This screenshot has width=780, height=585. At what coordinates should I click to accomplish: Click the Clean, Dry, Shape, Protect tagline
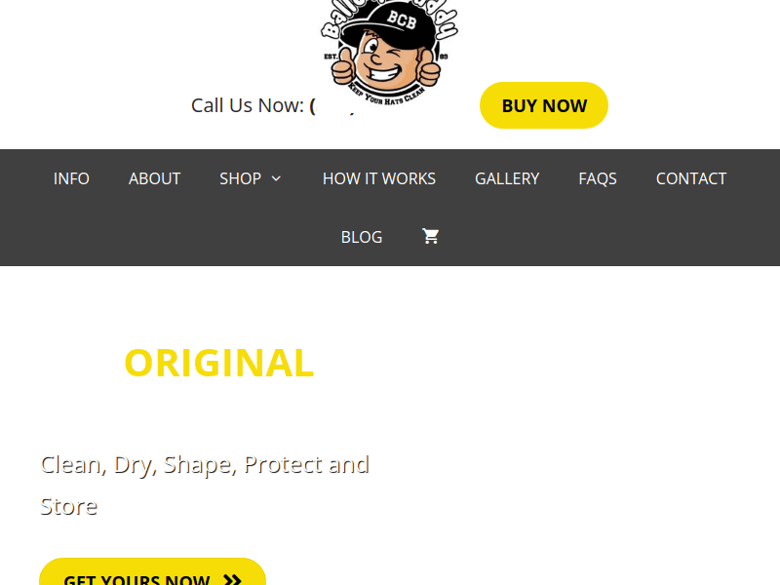[205, 485]
